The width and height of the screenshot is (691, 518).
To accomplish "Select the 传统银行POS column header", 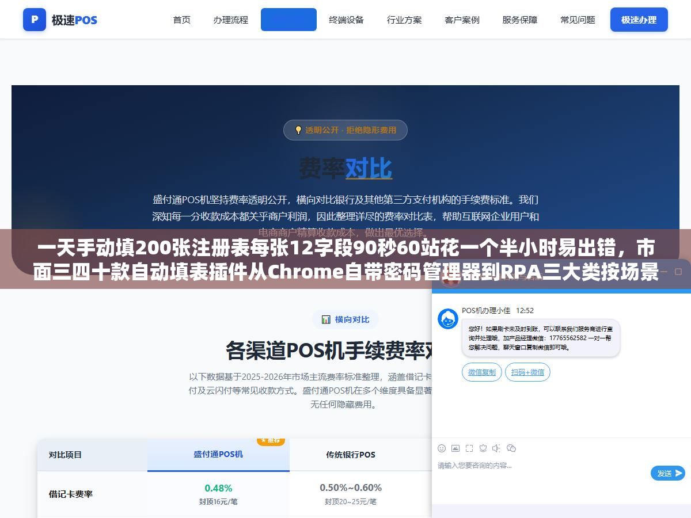I will coord(351,454).
